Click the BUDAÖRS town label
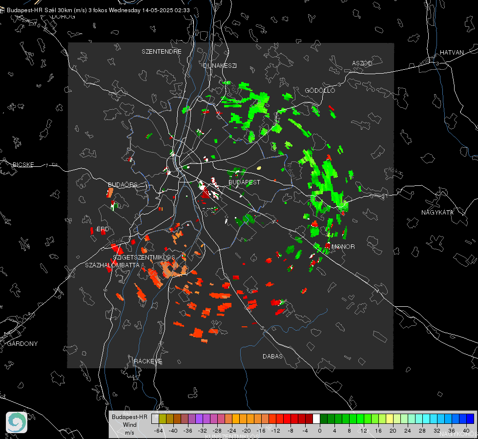Image resolution: width=478 pixels, height=439 pixels. [123, 184]
